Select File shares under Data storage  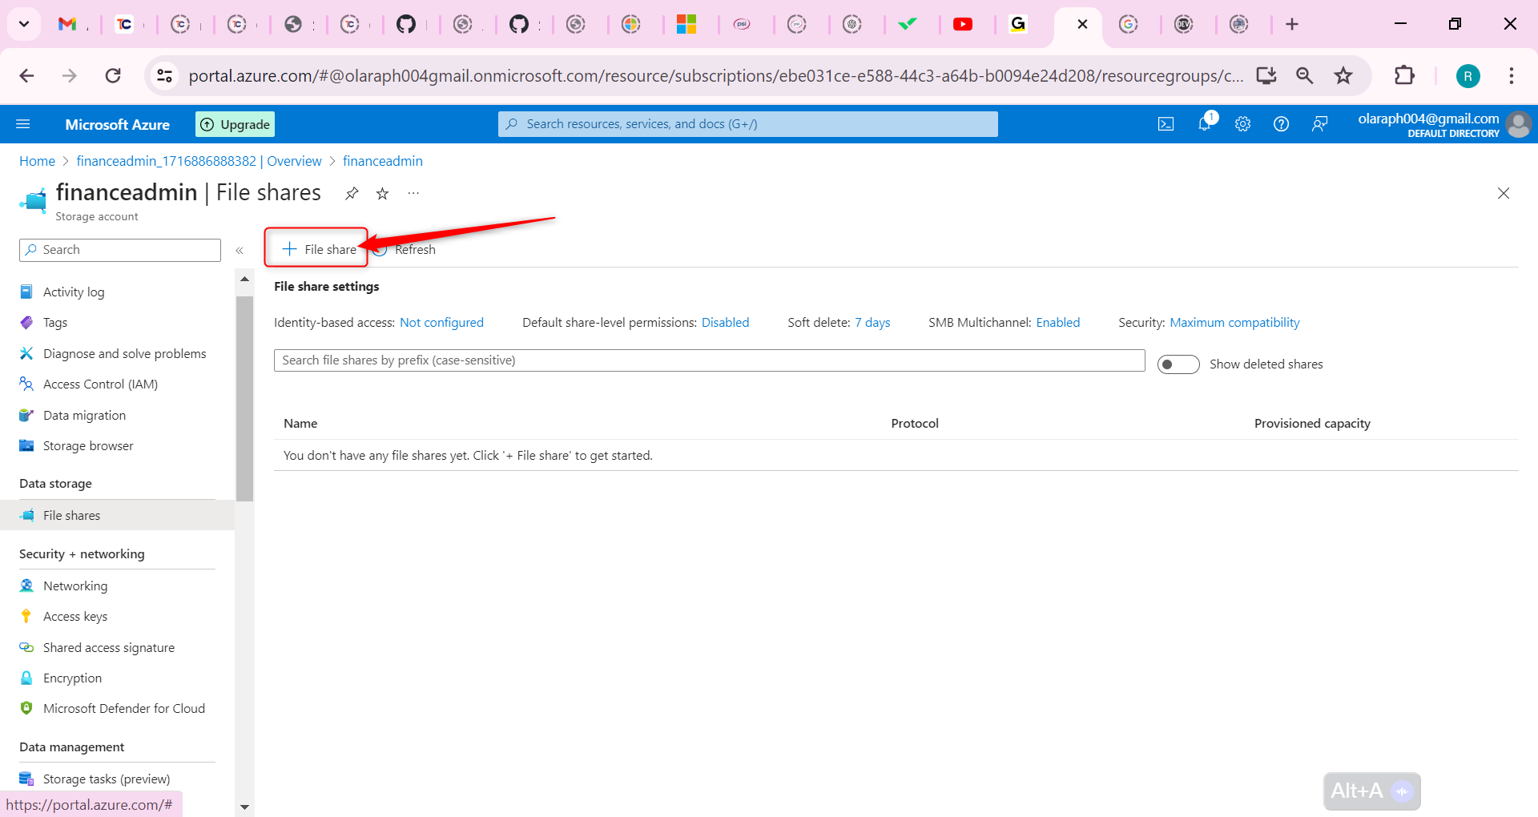pos(71,515)
